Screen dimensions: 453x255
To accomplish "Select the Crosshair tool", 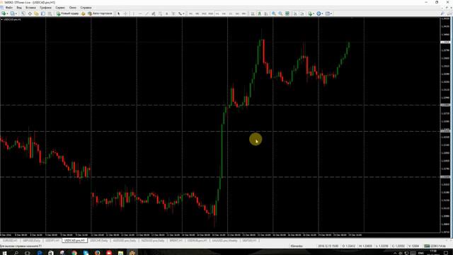I will [x=125, y=13].
